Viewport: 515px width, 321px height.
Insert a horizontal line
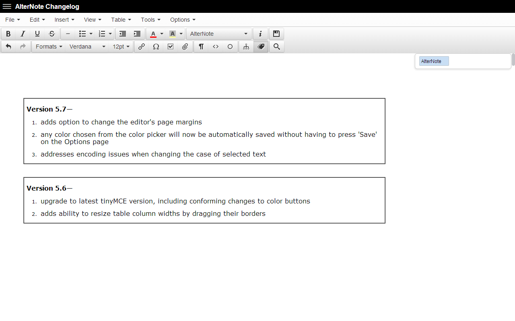click(x=68, y=34)
